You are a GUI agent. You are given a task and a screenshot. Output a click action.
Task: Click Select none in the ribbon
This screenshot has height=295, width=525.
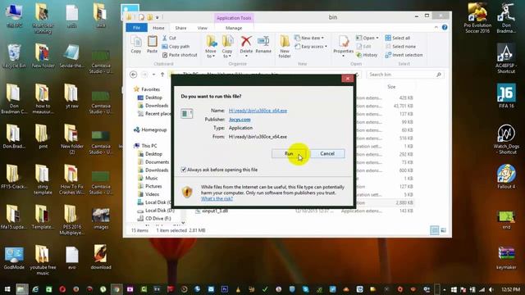pyautogui.click(x=400, y=47)
